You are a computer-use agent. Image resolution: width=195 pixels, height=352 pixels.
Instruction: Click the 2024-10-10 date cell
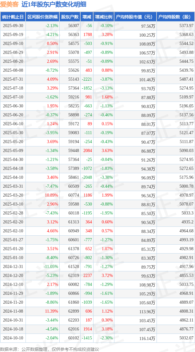[x=13, y=338]
